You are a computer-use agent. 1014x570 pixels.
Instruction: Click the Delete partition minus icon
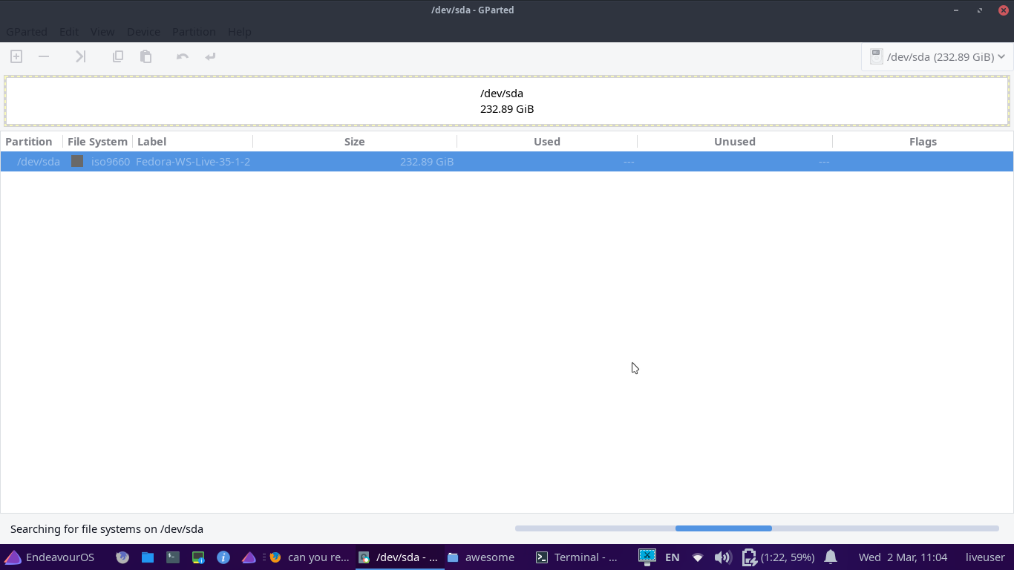pos(44,56)
